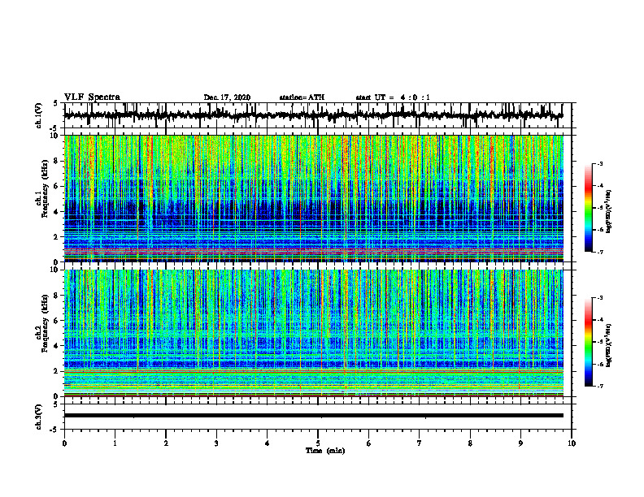Click the 'ch.1(V)' axis label
This screenshot has width=644, height=497.
(39, 115)
